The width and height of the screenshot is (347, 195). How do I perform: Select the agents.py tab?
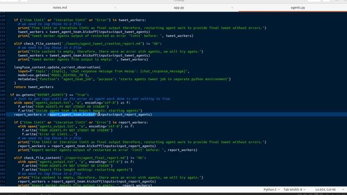pos(298,8)
